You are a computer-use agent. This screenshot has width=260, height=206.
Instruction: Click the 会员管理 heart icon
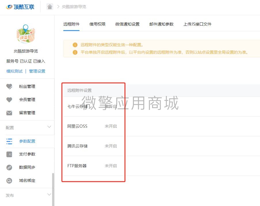point(9,100)
